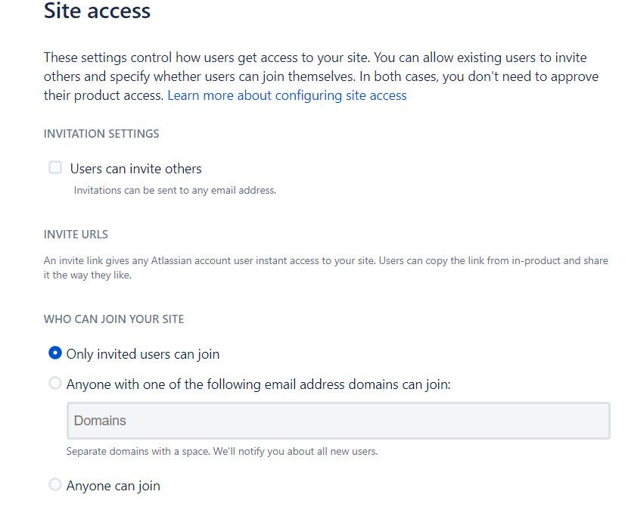Viewport: 628px width, 507px height.
Task: Open Learn more about configuring site access
Action: 287,95
